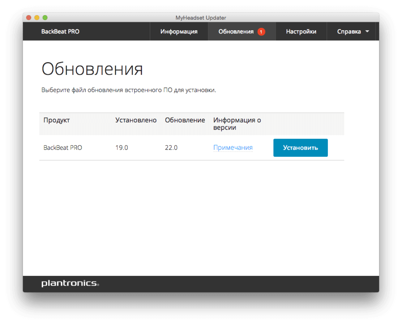Switch to the Настройки tab
This screenshot has width=402, height=325.
301,31
